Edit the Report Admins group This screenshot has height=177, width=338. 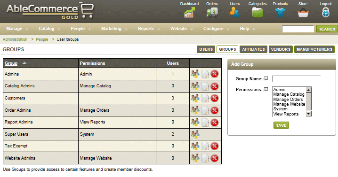(x=205, y=123)
